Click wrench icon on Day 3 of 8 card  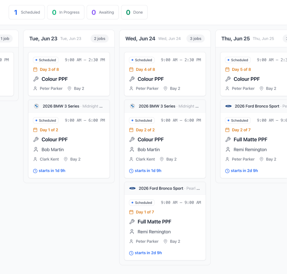[36, 79]
